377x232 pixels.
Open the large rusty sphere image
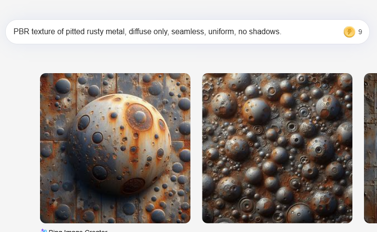click(115, 148)
